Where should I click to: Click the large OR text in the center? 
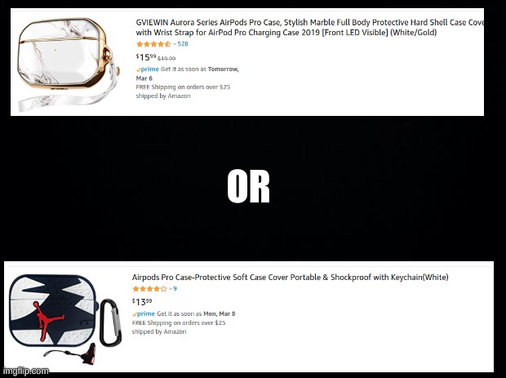point(248,187)
